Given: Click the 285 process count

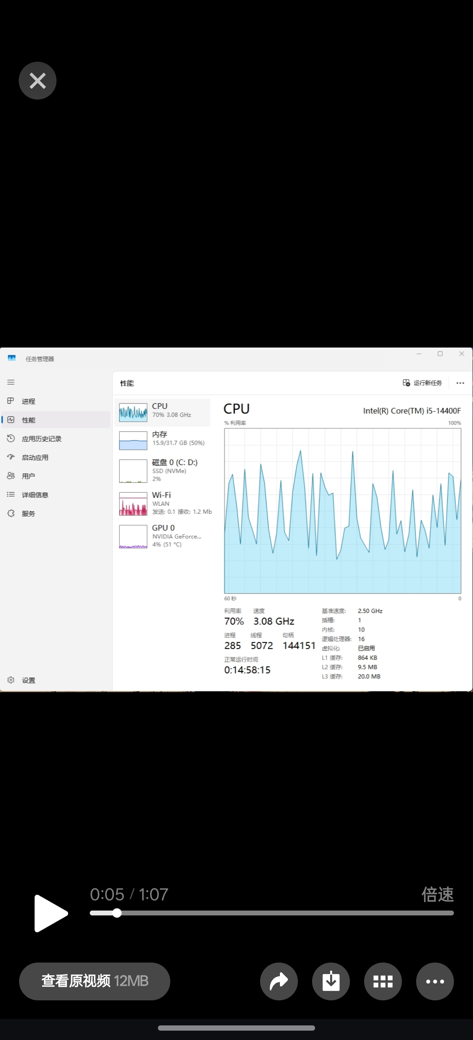Looking at the screenshot, I should 232,646.
